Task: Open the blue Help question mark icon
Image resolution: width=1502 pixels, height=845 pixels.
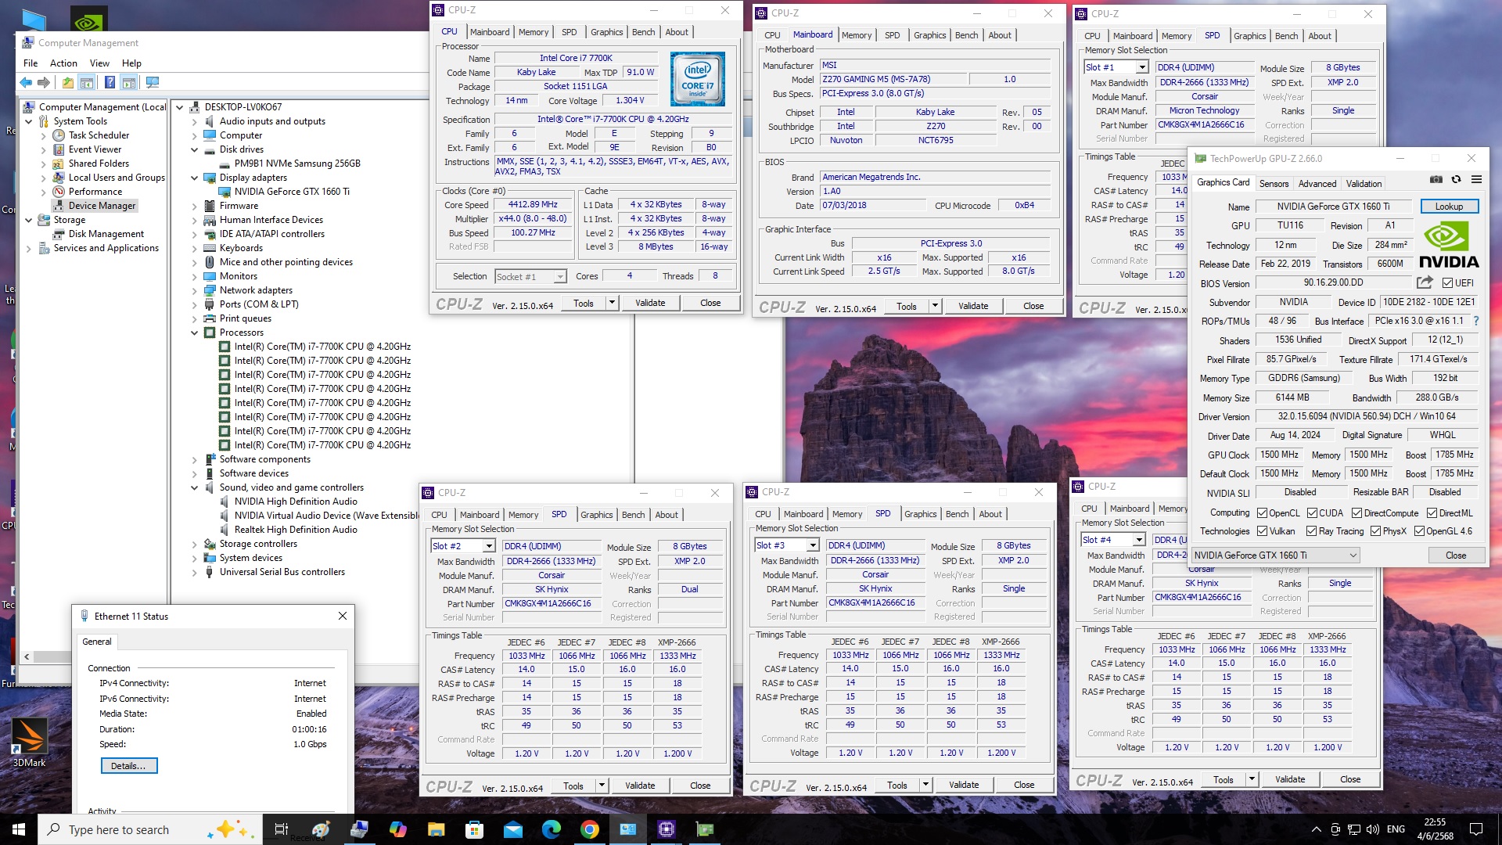Action: tap(110, 82)
